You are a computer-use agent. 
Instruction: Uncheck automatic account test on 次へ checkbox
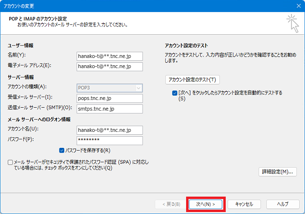click(x=175, y=92)
